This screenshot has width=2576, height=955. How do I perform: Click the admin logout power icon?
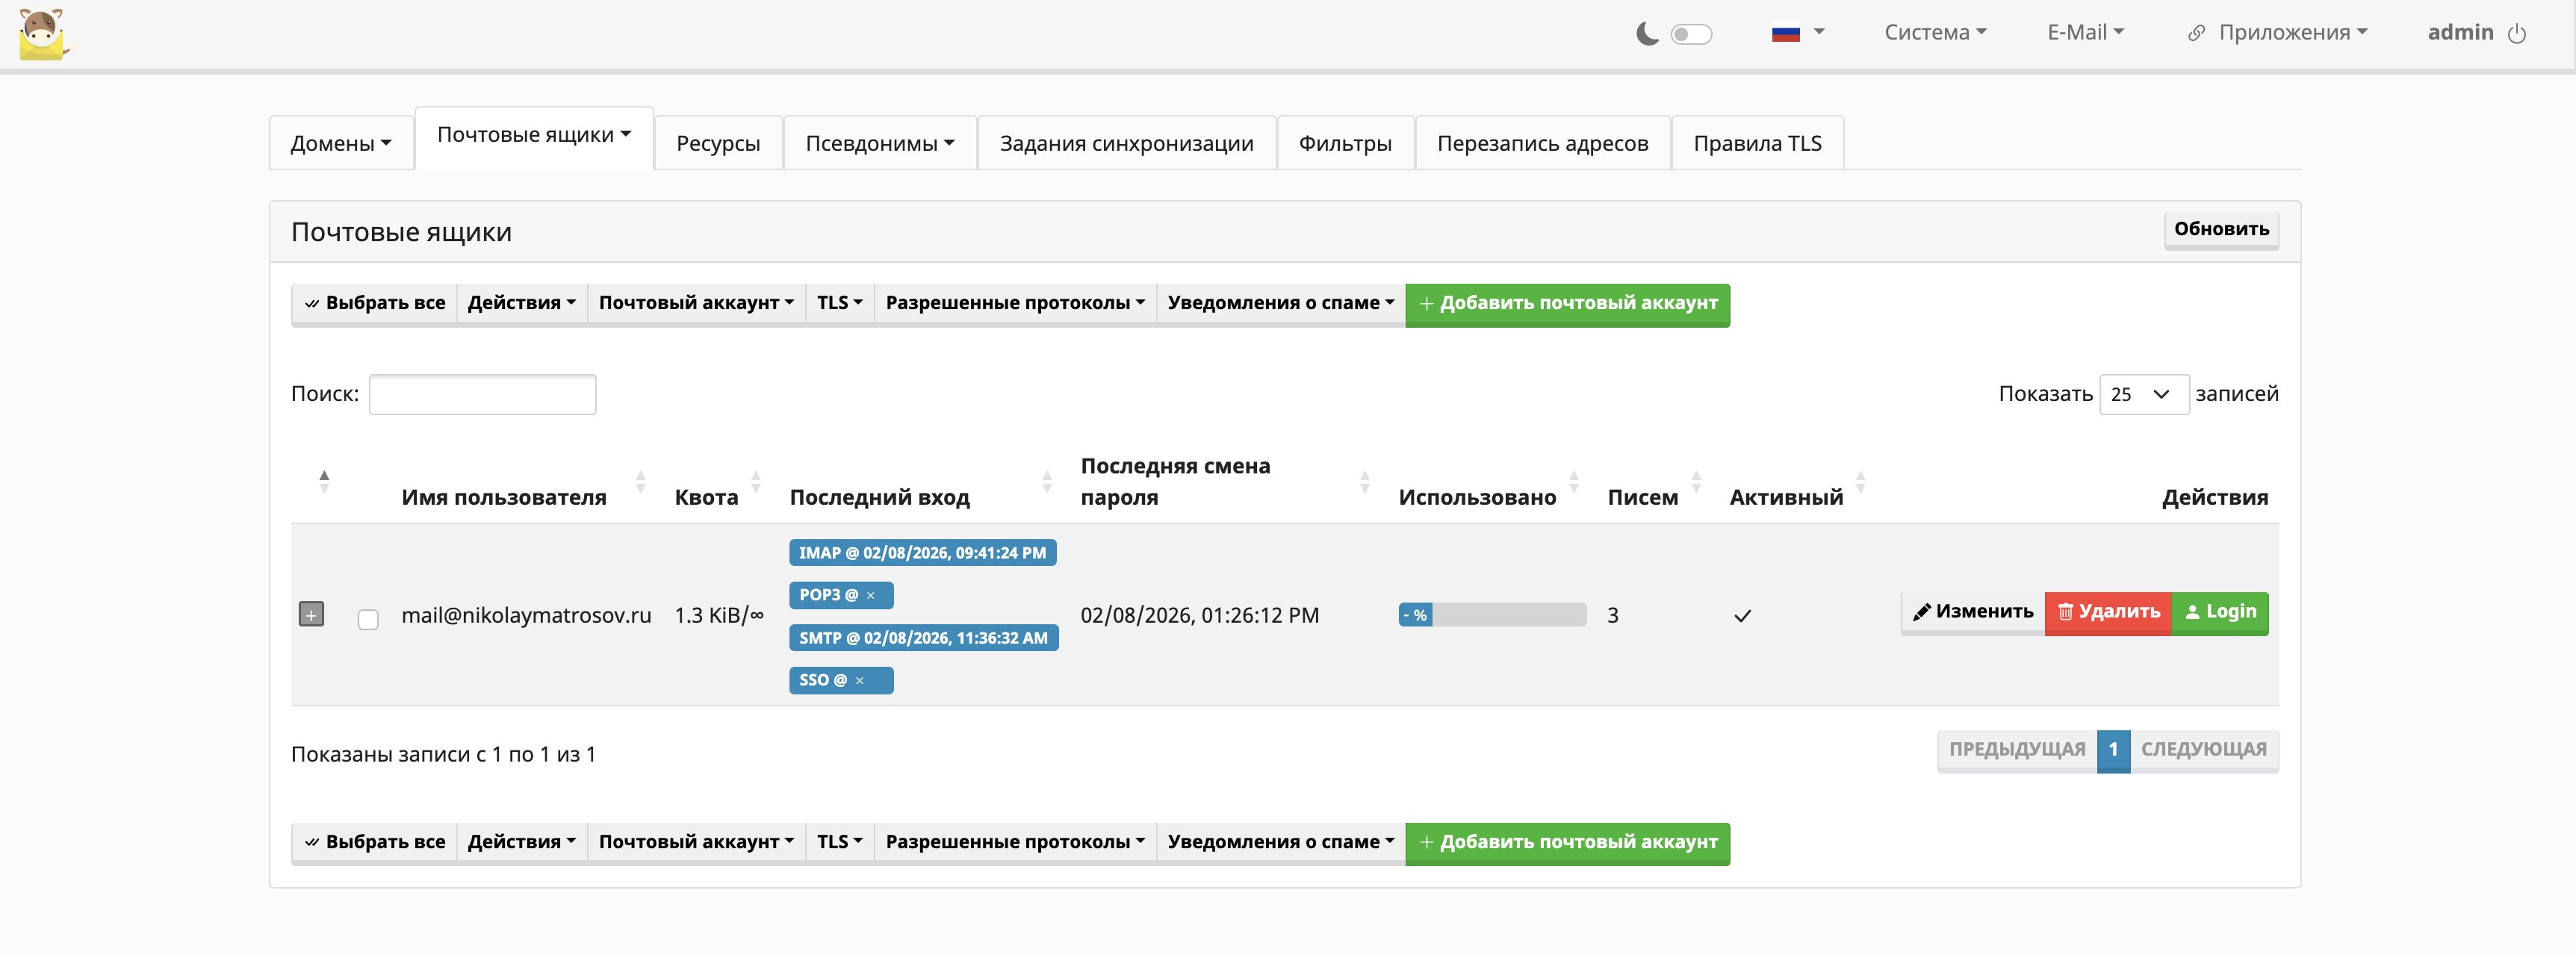[2517, 34]
